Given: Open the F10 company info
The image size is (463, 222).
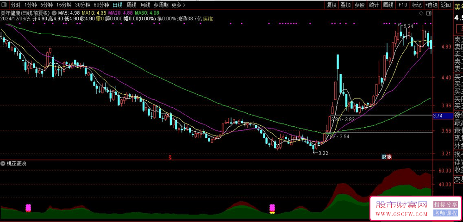Looking at the screenshot, I should [x=403, y=5].
